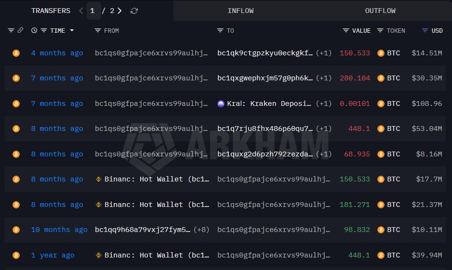Open 7 months ago transfer of 280.104 BTC
The width and height of the screenshot is (452, 270).
click(57, 78)
